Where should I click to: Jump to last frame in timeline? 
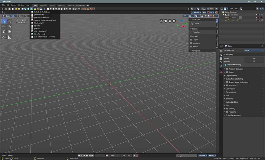click(x=92, y=155)
